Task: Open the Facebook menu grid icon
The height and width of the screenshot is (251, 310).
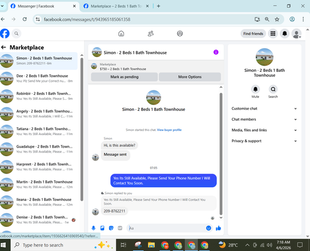Action: point(273,33)
